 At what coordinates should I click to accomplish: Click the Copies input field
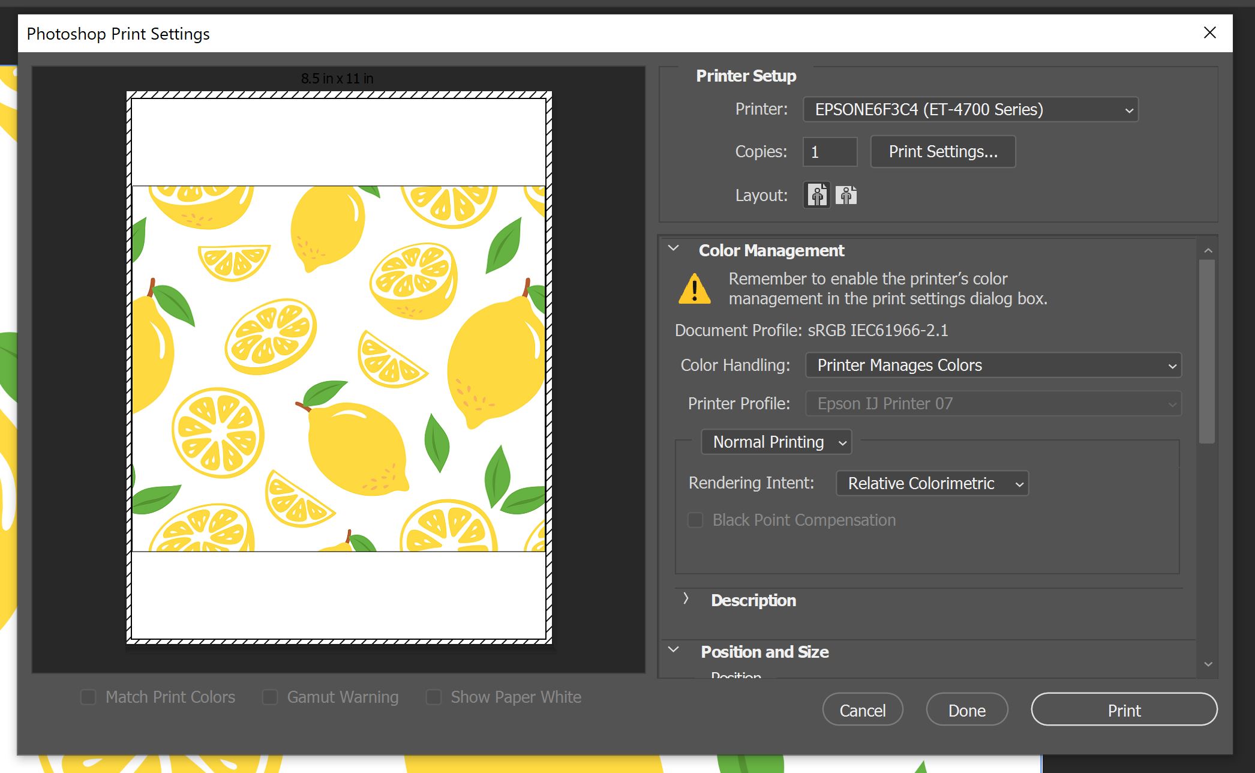tap(830, 151)
